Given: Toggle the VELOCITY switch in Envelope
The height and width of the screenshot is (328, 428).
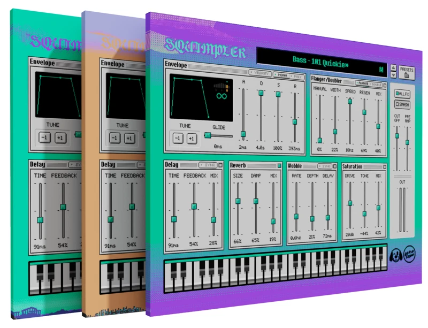Looking at the screenshot, I should [x=260, y=73].
